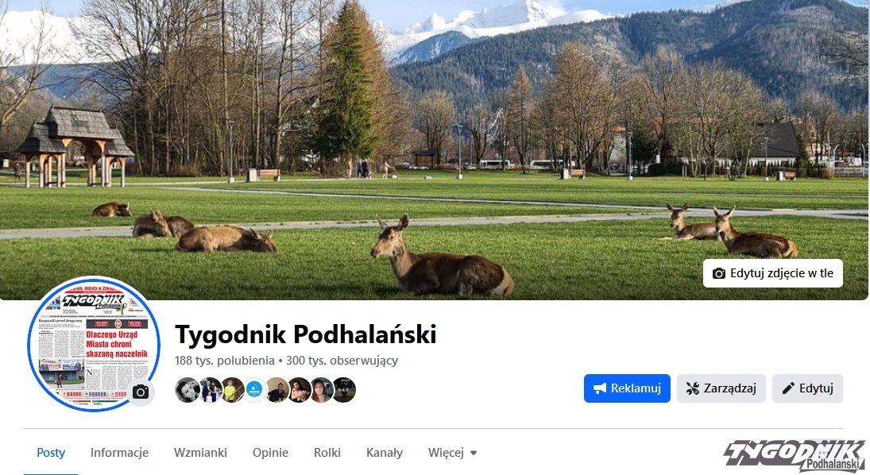Open the last follower avatar in the row
Screen dimensions: 870x475
point(344,389)
